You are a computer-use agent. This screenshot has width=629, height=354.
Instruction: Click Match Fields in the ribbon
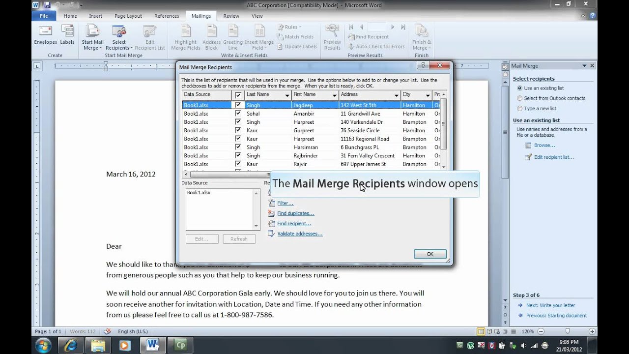tap(295, 37)
